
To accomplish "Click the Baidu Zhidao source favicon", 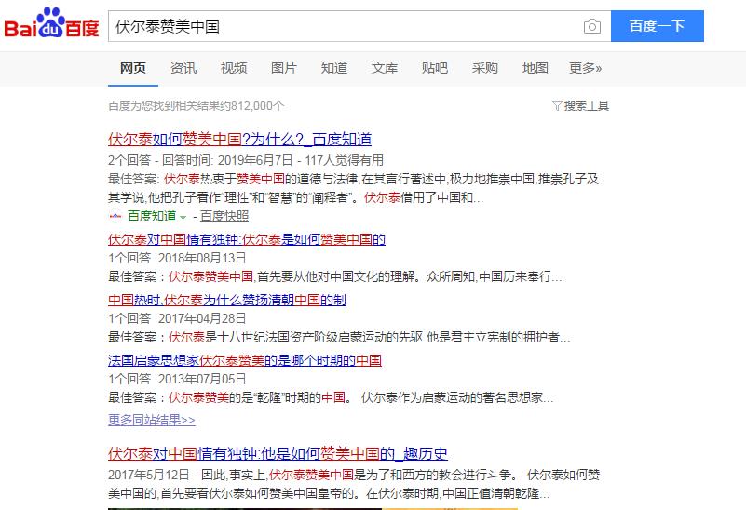I will pyautogui.click(x=115, y=216).
